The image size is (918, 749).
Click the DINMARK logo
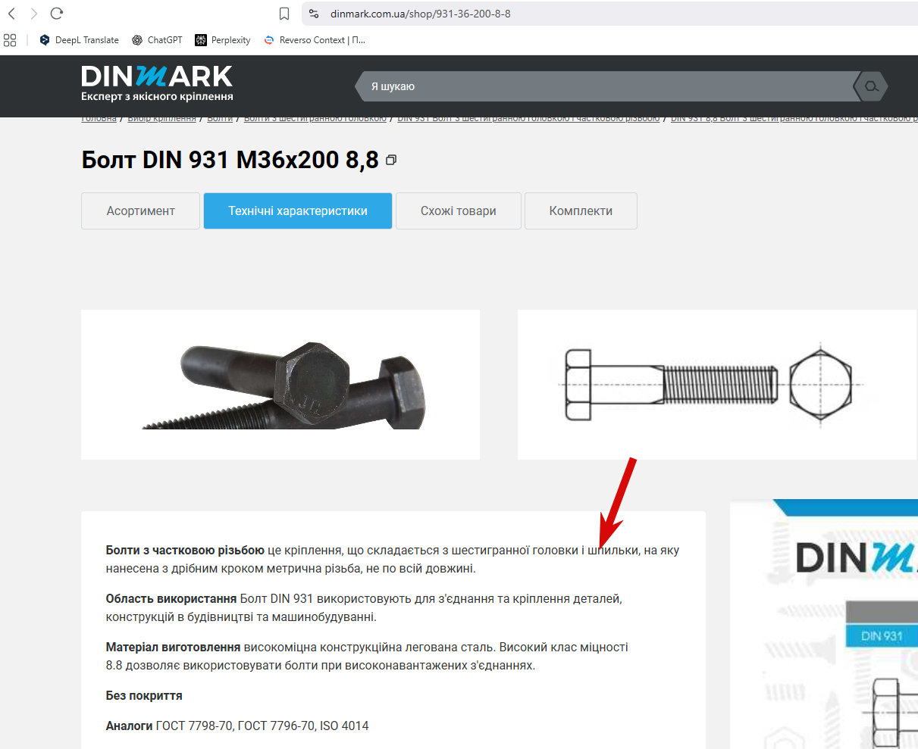click(x=157, y=83)
